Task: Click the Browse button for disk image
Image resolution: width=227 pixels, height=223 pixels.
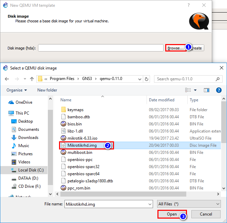Action: tap(176, 48)
